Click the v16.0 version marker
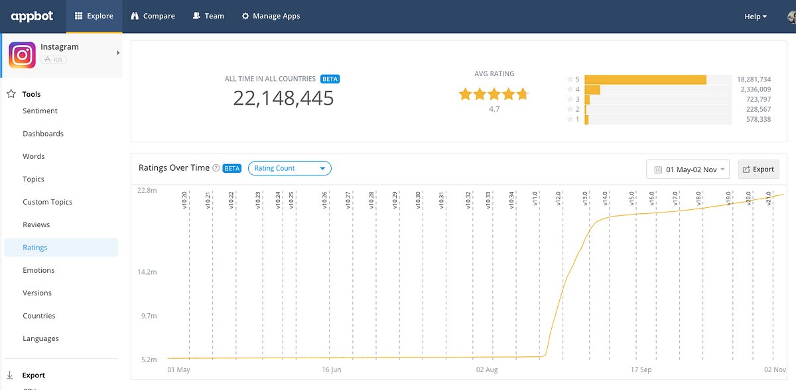 (651, 199)
